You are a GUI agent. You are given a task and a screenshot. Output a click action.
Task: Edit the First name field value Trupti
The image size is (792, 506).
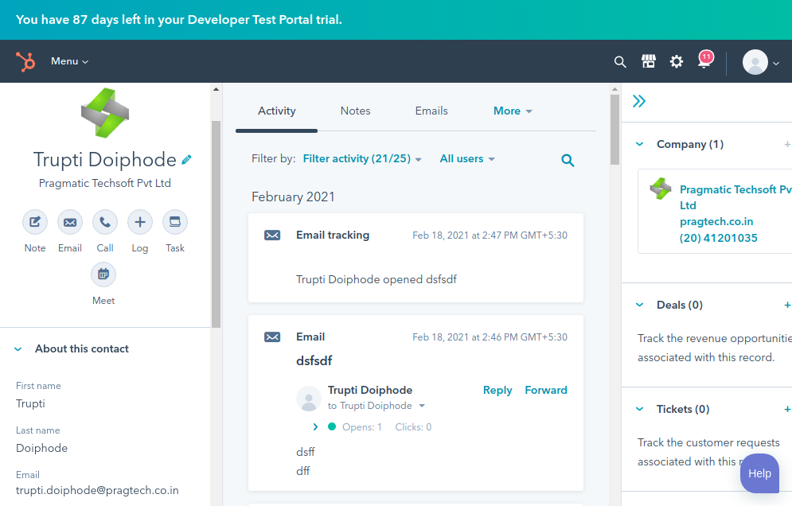(x=30, y=403)
